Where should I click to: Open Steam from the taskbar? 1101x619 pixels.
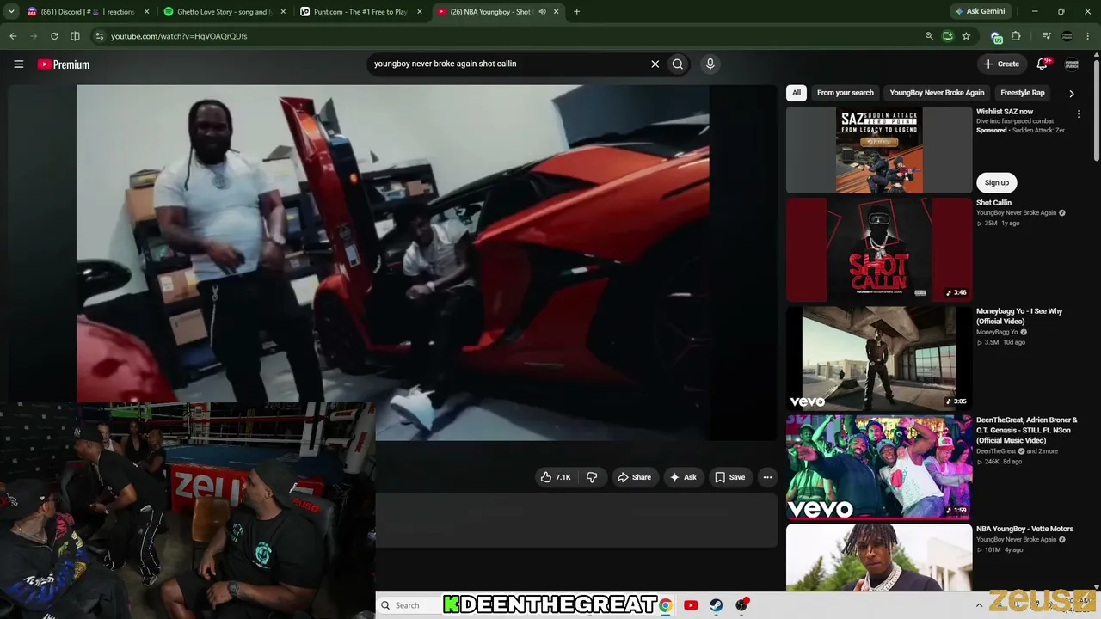pos(716,605)
